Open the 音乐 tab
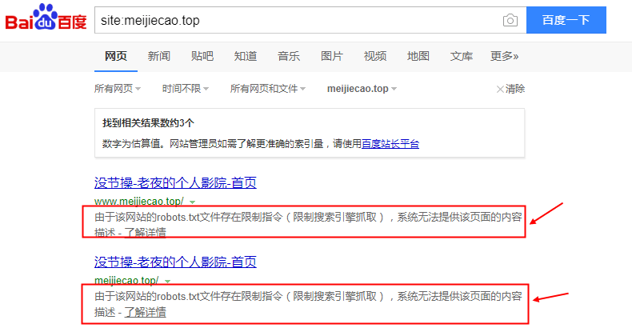 pos(289,56)
